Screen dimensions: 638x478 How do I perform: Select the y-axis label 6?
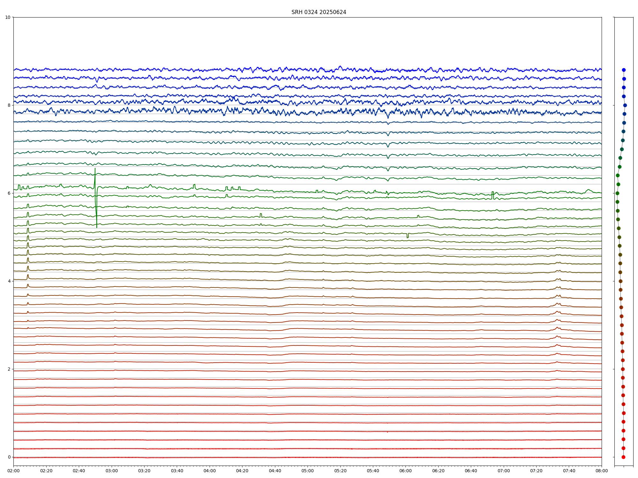(9, 193)
